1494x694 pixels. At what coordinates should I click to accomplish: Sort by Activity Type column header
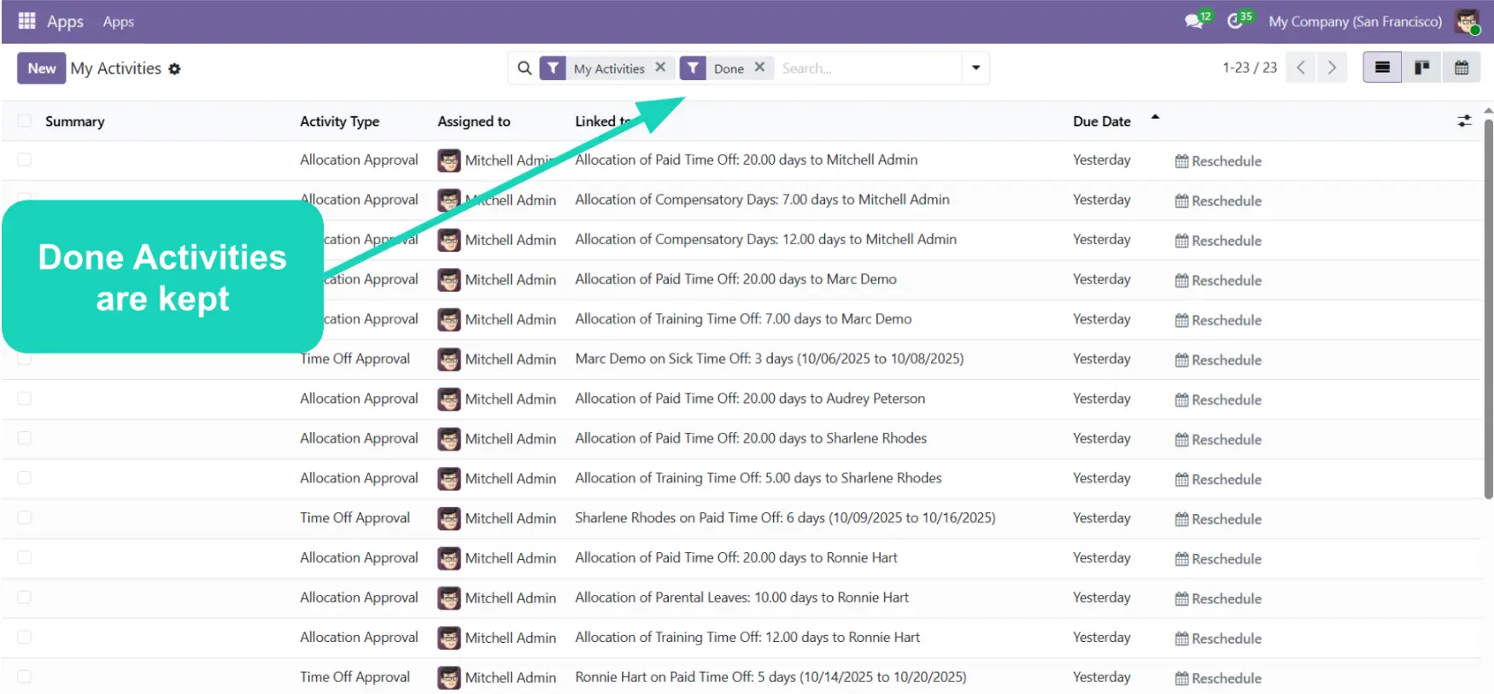coord(339,121)
